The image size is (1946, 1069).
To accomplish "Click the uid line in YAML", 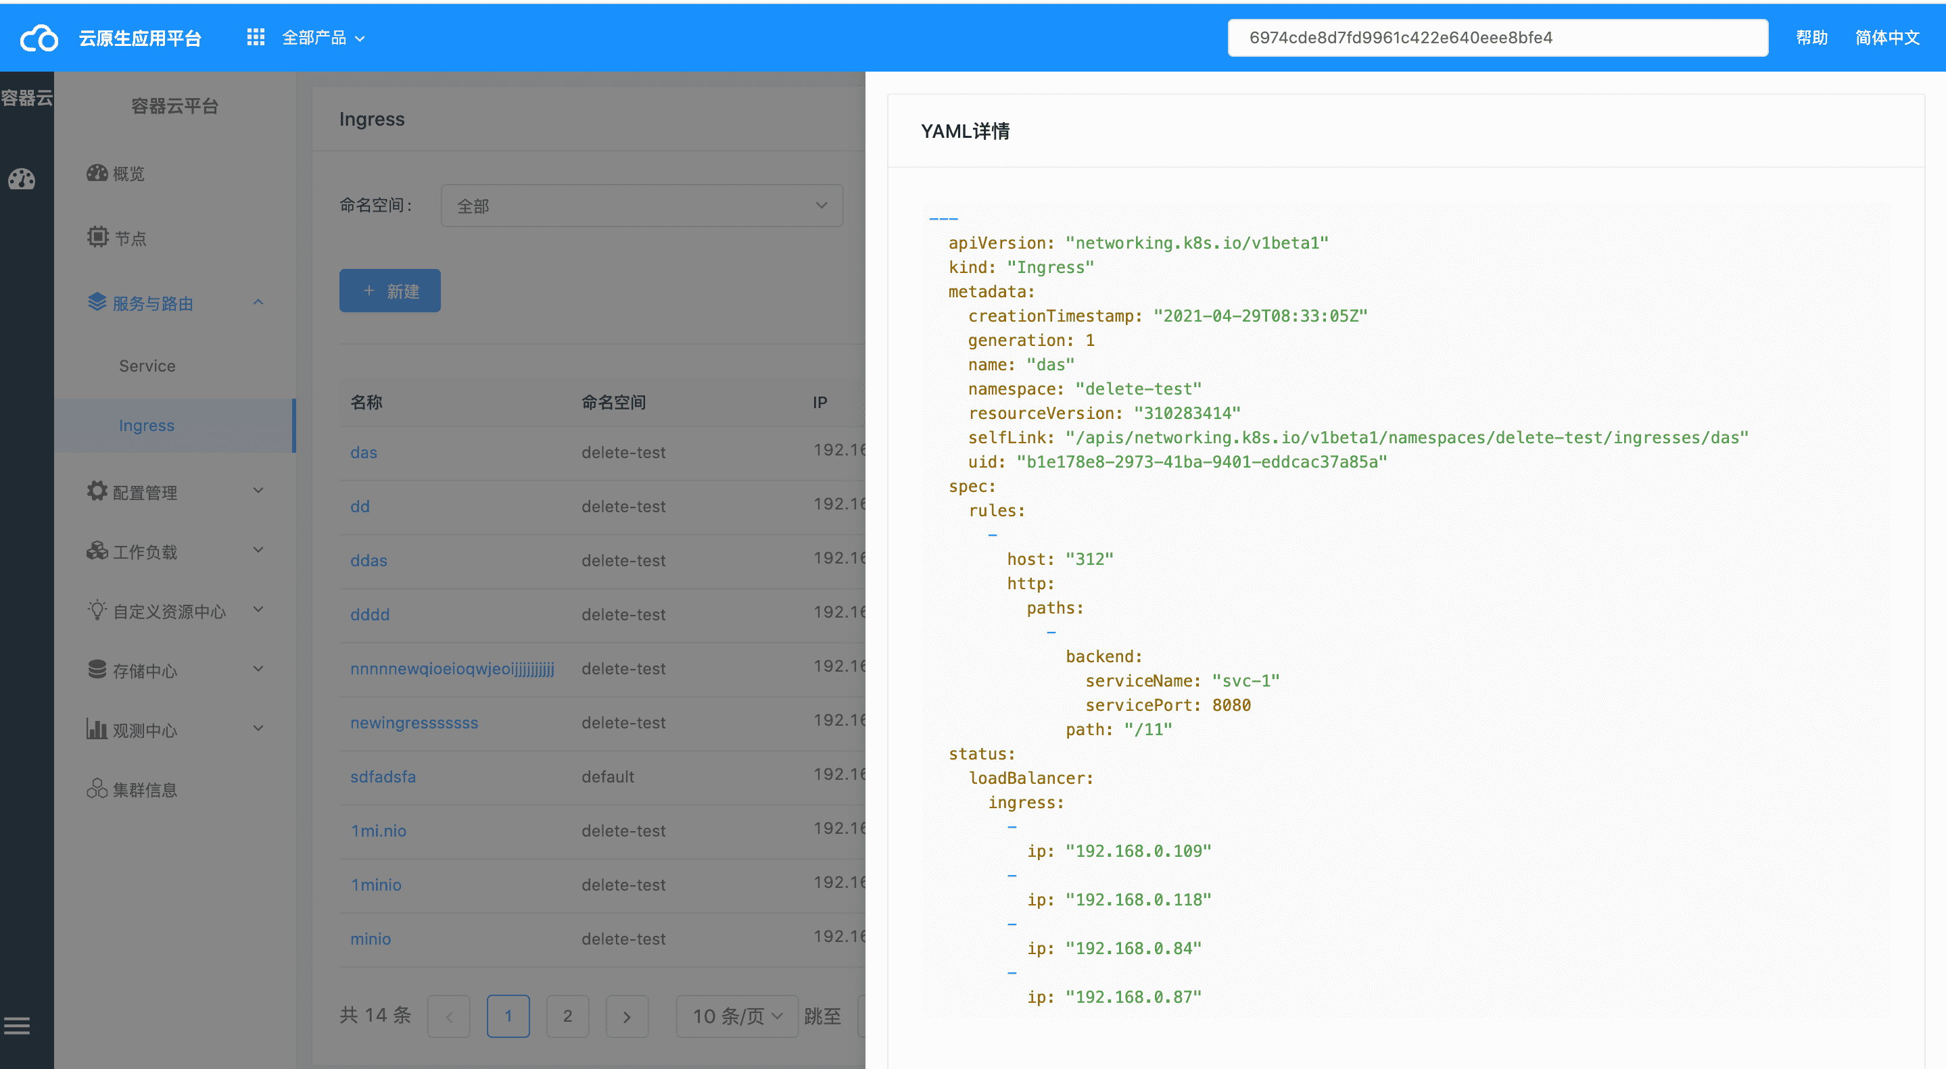I will pos(1178,462).
